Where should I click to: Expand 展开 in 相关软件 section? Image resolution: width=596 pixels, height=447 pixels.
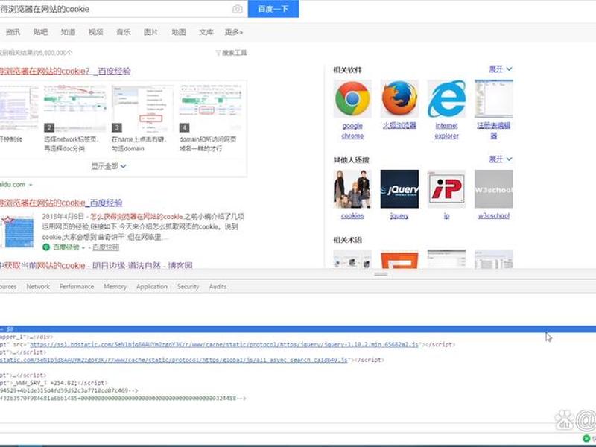pyautogui.click(x=501, y=69)
